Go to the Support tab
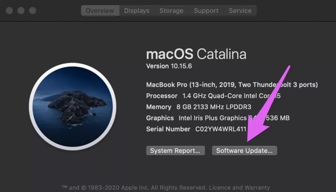 click(206, 11)
